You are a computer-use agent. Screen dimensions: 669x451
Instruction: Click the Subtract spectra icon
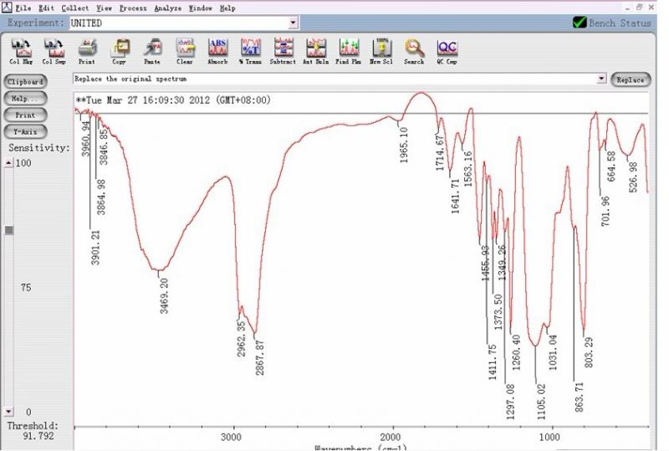(283, 51)
